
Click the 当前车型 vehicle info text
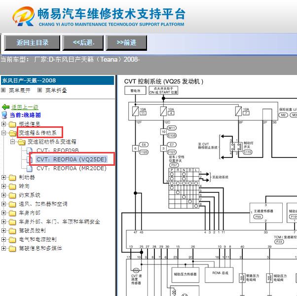[70, 60]
